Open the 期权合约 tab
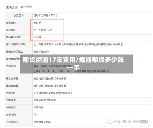The image size is (153, 128). [26, 7]
